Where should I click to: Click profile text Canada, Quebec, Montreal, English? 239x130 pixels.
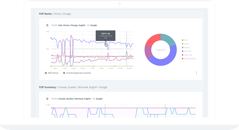[75, 99]
